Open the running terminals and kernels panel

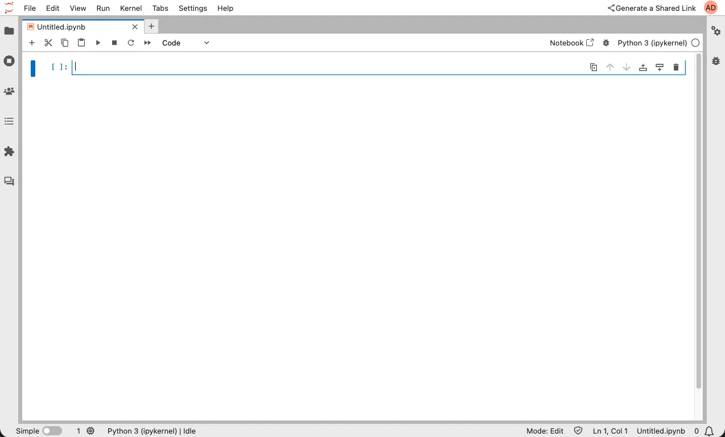(9, 61)
